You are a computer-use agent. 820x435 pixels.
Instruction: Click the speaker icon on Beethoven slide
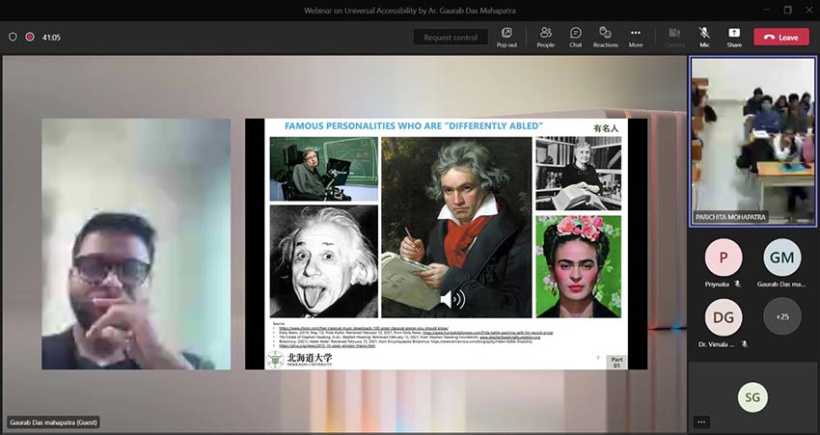coord(452,298)
